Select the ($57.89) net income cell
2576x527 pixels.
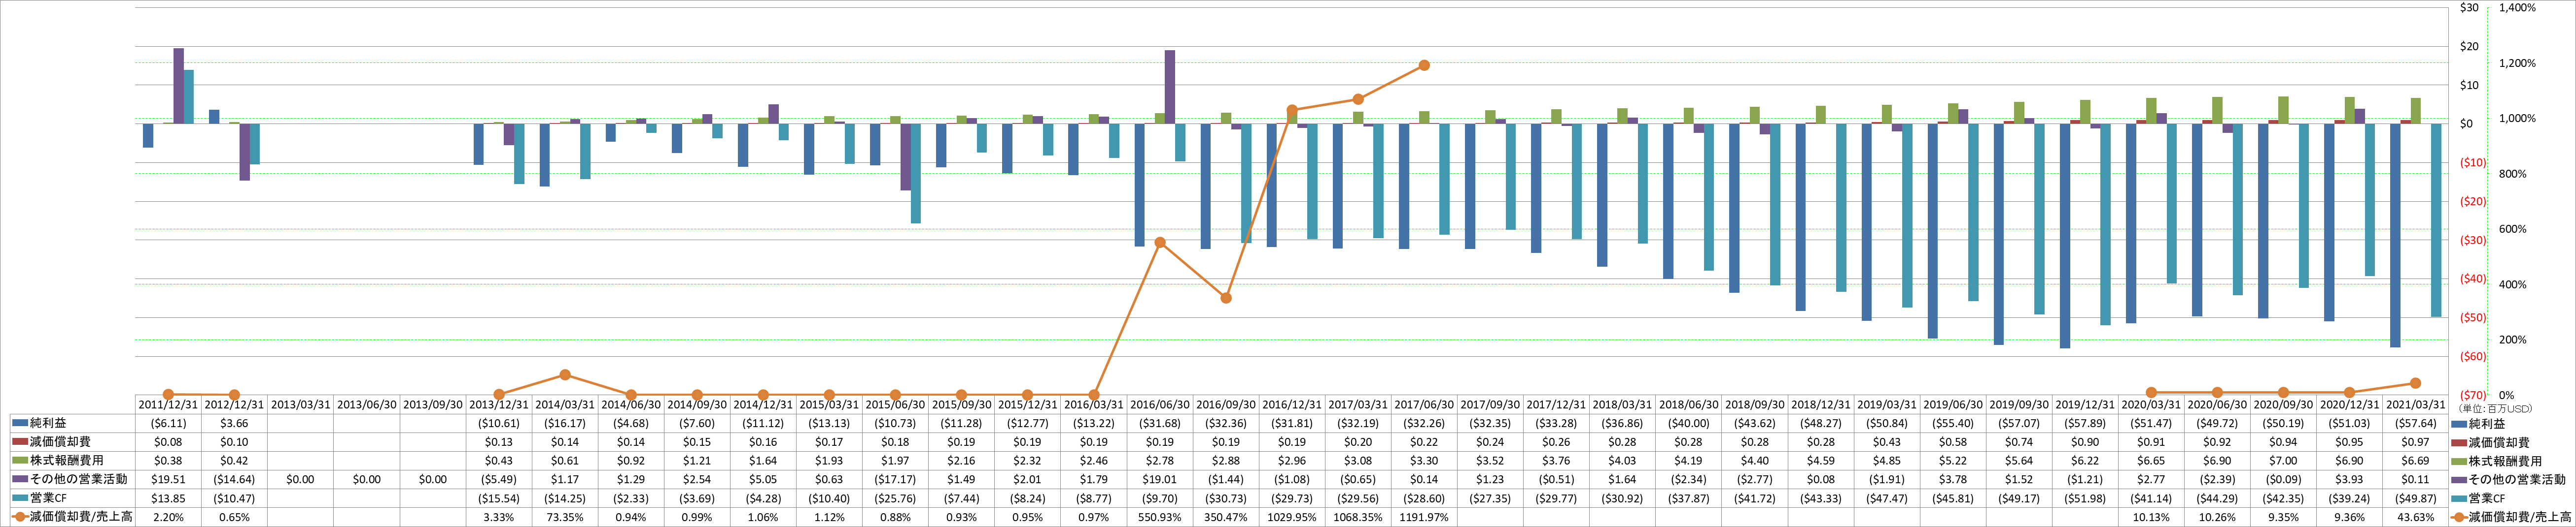2085,423
